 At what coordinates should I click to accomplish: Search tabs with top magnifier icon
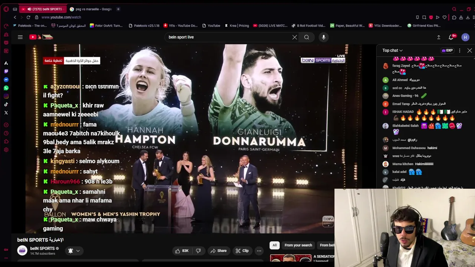(x=454, y=9)
